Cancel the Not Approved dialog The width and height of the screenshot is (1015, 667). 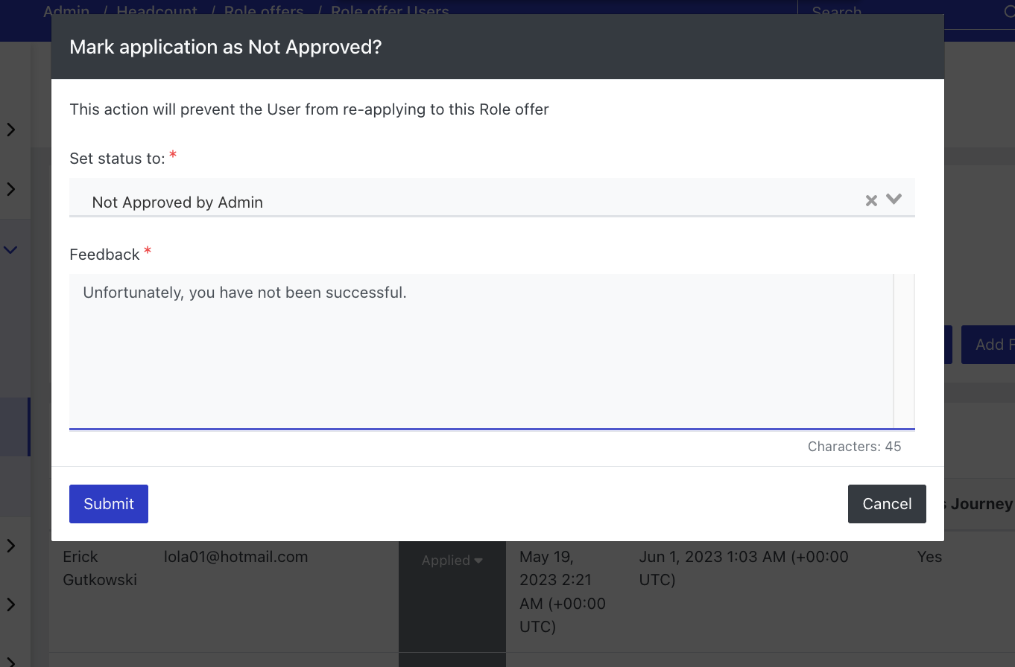[x=887, y=504]
